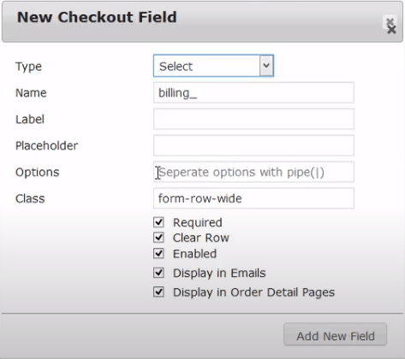Viewport: 405px width, 359px height.
Task: Click the Name field label text
Action: click(31, 93)
